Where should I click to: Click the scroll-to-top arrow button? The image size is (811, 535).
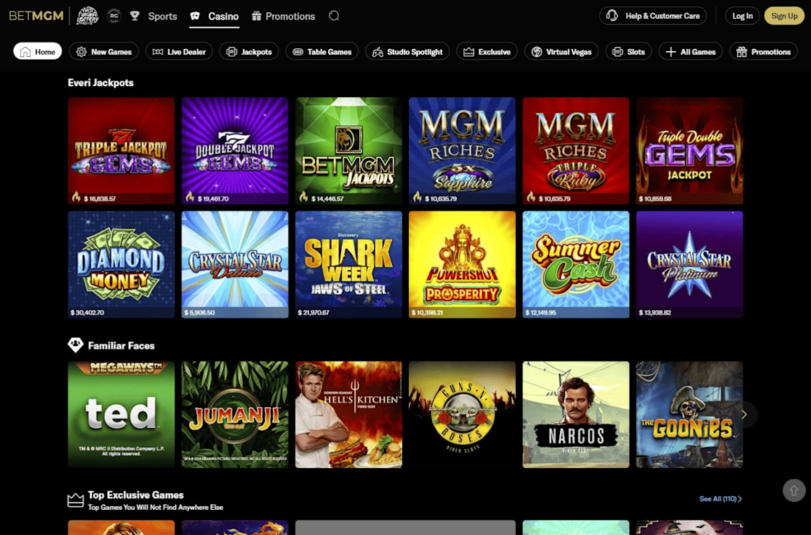[x=794, y=490]
